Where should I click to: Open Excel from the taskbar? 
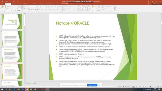tap(31, 89)
